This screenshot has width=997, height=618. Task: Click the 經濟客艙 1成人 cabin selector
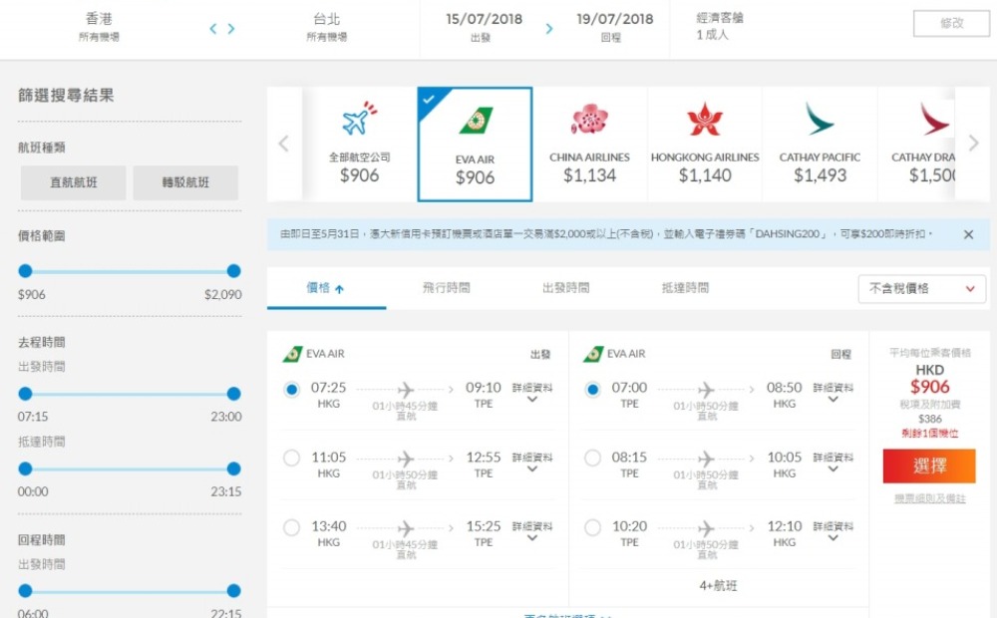coord(719,26)
